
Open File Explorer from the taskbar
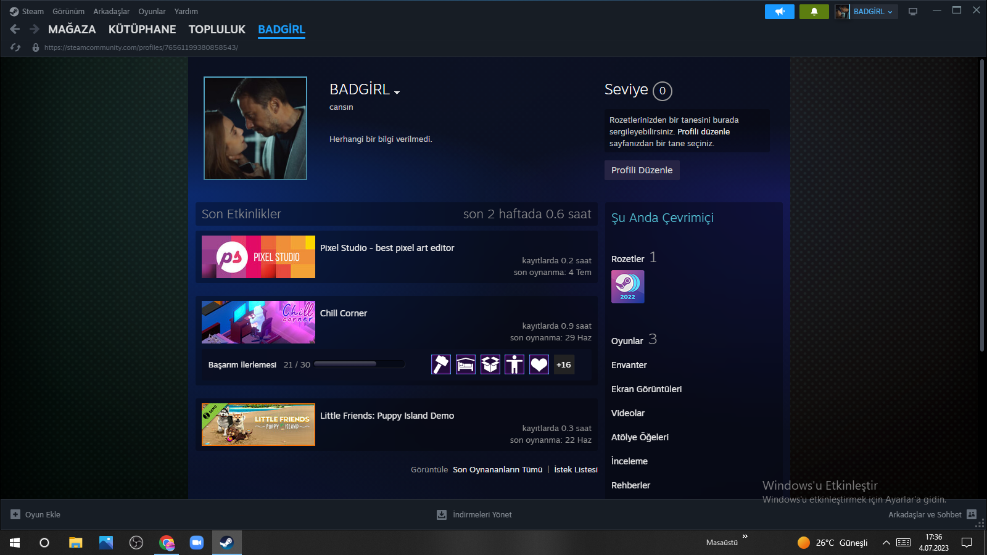[x=75, y=543]
